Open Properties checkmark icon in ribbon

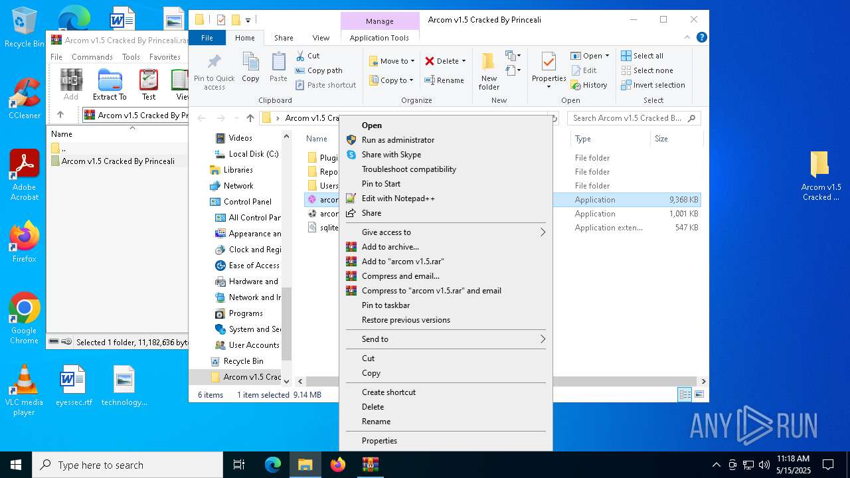point(549,62)
